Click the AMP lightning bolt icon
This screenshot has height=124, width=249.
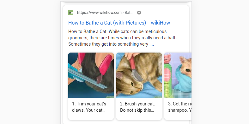[139, 13]
